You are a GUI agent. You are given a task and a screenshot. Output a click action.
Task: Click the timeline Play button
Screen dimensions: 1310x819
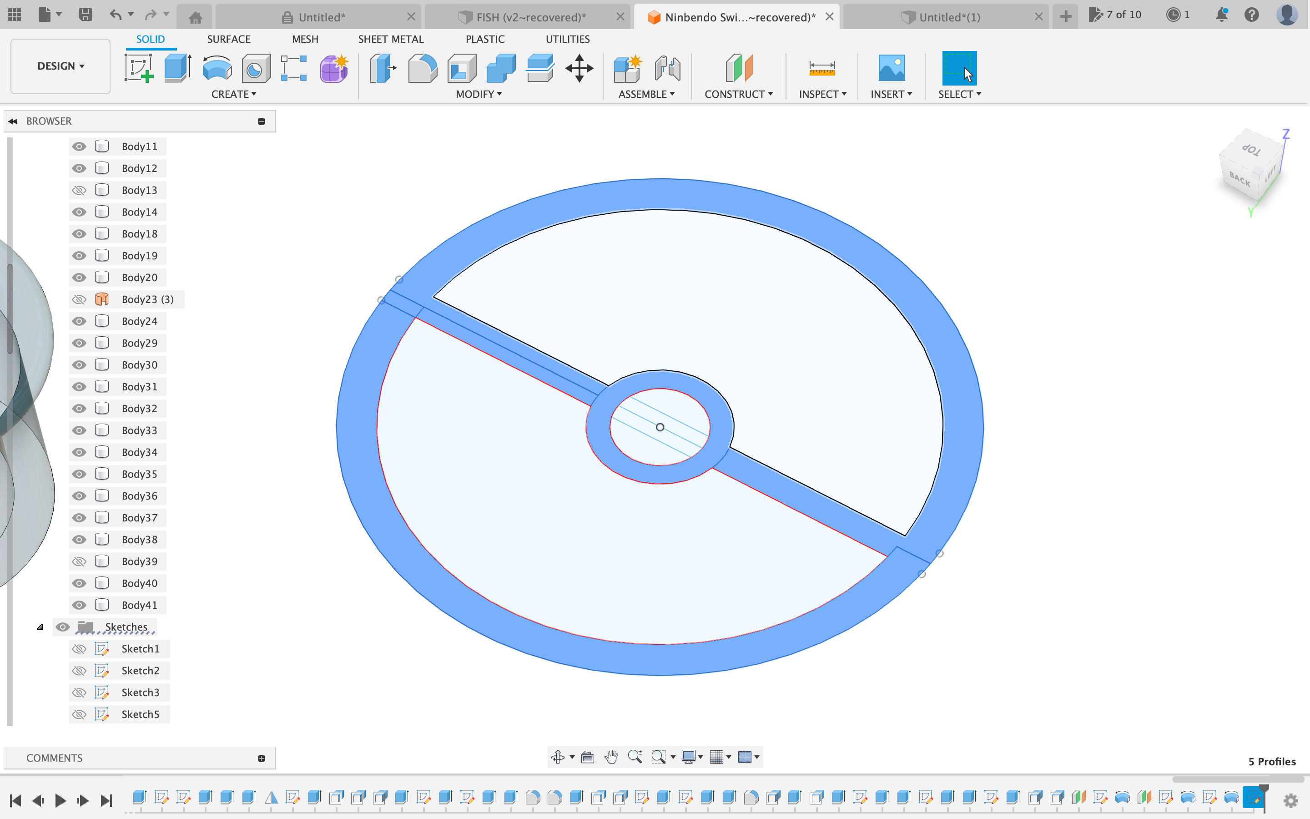tap(60, 801)
